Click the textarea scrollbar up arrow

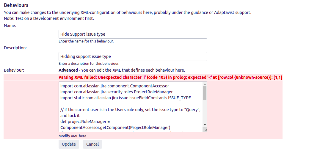205,84
